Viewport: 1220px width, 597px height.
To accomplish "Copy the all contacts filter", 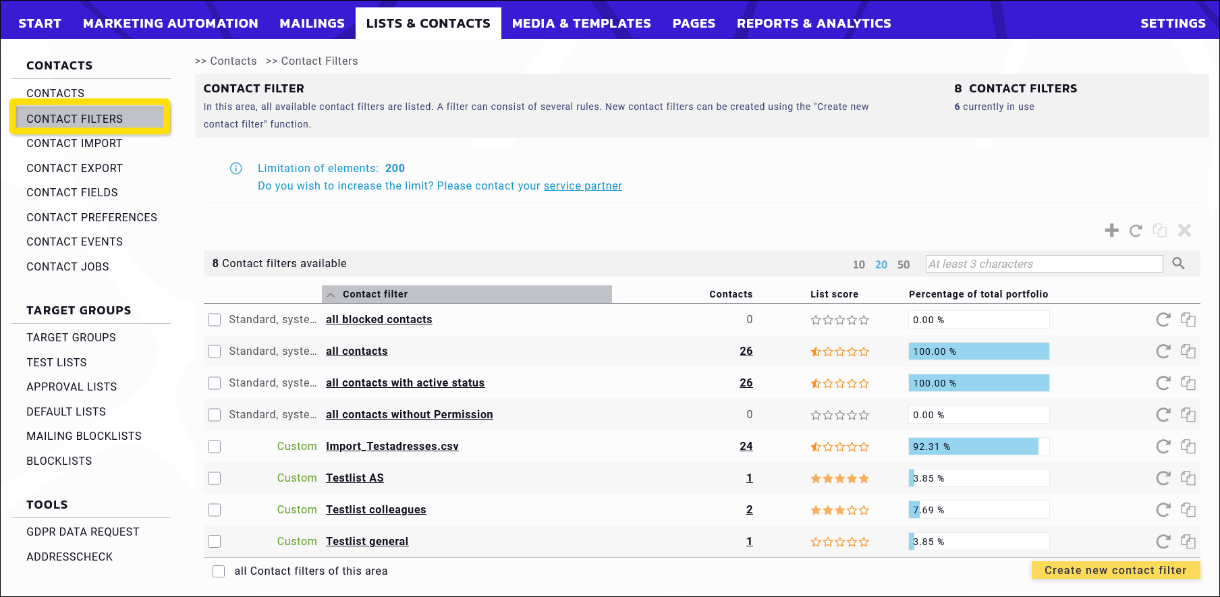I will [x=1188, y=351].
